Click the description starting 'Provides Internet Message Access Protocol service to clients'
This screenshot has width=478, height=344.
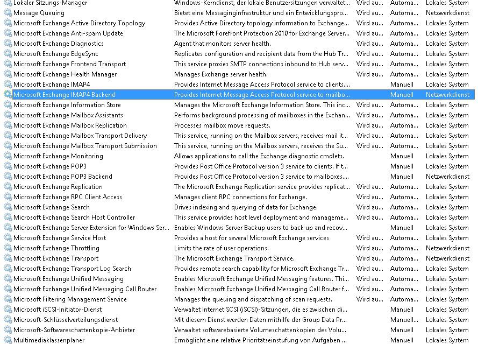pos(262,85)
